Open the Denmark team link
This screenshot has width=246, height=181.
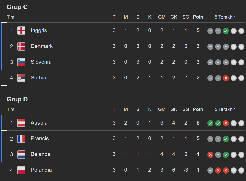(x=42, y=46)
